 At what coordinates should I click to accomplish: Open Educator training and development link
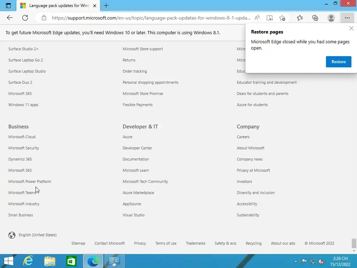(267, 82)
